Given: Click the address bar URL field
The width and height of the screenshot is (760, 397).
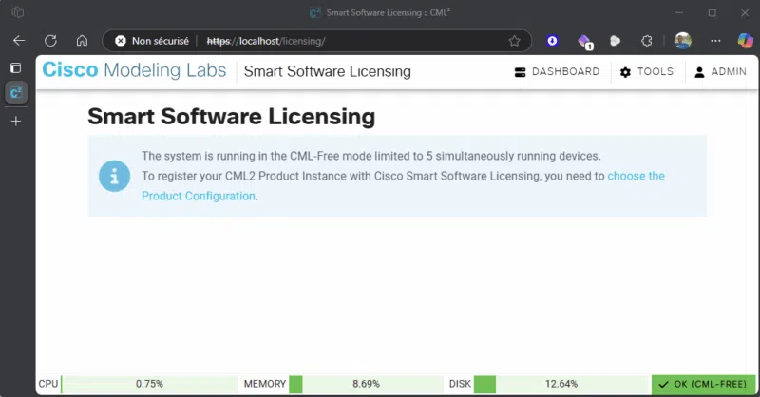Looking at the screenshot, I should (351, 41).
